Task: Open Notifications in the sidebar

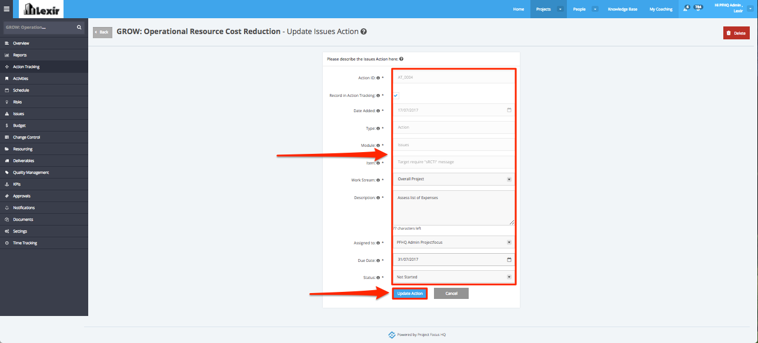Action: click(44, 208)
